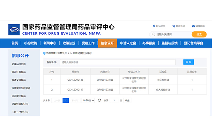Open the 网站地图 site map pin icon

click(x=154, y=26)
